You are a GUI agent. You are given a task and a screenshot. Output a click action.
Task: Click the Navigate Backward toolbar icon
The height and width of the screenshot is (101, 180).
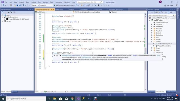point(4,5)
